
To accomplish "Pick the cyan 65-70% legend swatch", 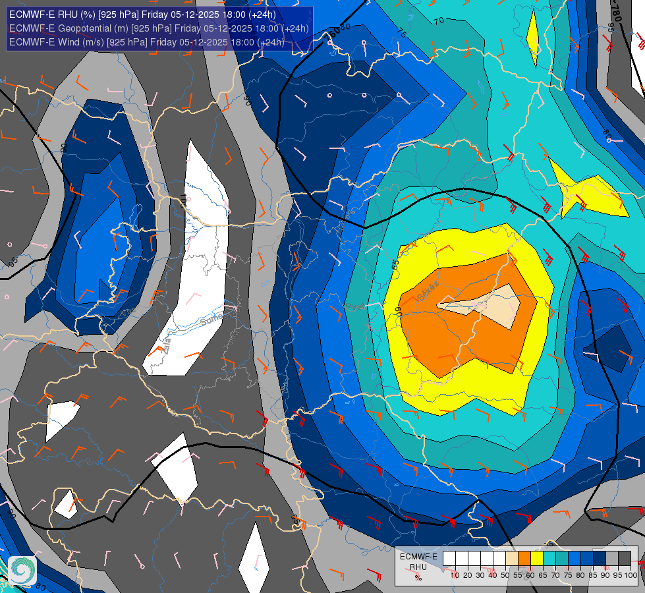I will (549, 559).
